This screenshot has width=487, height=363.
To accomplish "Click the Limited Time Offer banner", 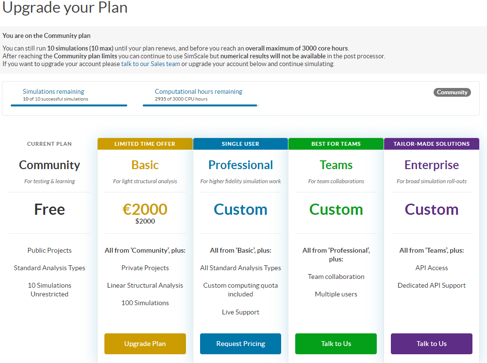I will pyautogui.click(x=145, y=144).
